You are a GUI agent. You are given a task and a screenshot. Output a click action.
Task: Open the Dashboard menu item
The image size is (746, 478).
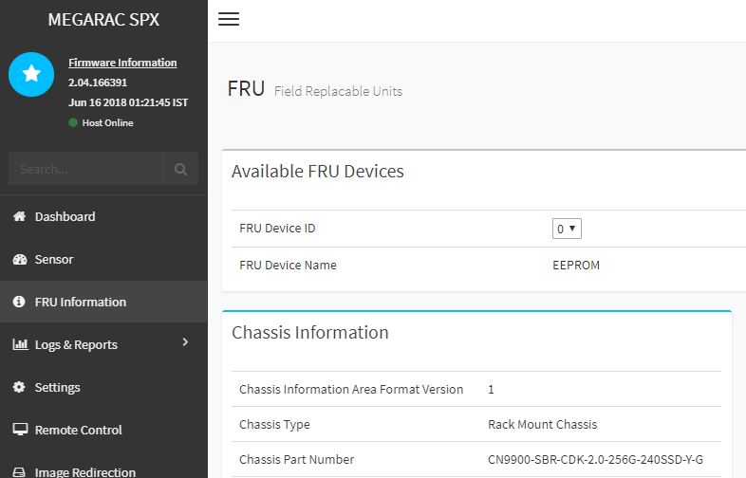click(65, 216)
